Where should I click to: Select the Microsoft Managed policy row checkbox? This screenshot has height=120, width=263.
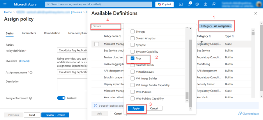pyautogui.click(x=97, y=44)
